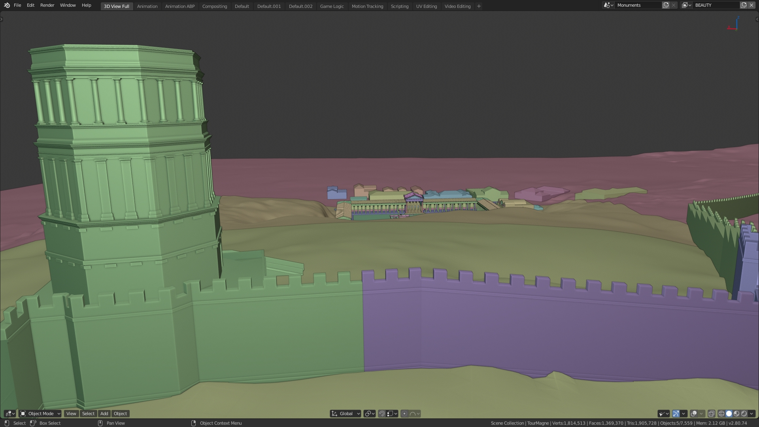Screen dimensions: 759x427
Task: Click the Add button in viewport header
Action: coord(104,414)
